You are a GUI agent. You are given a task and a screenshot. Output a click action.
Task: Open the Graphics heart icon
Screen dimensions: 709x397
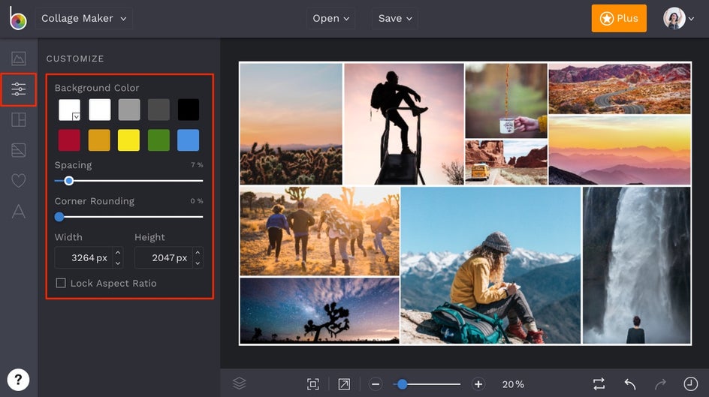point(19,181)
